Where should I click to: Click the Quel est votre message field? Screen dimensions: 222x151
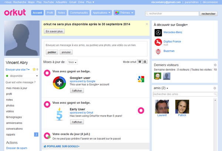[x=20, y=82]
